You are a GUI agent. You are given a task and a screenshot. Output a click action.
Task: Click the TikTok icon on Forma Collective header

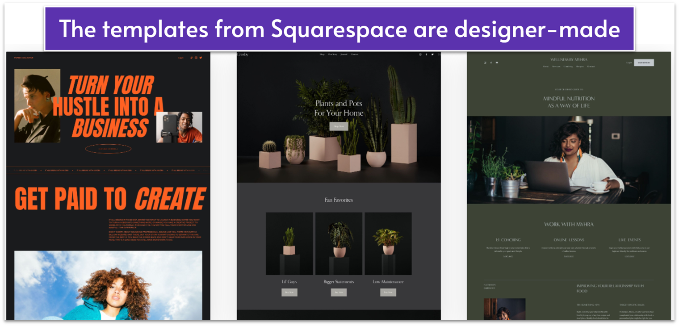[191, 58]
